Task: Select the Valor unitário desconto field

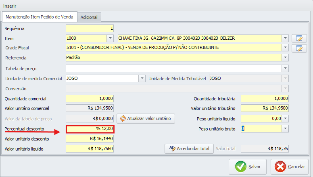Action: 90,139
